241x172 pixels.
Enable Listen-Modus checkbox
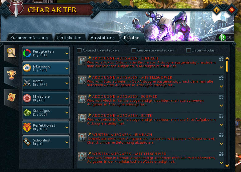(188, 50)
